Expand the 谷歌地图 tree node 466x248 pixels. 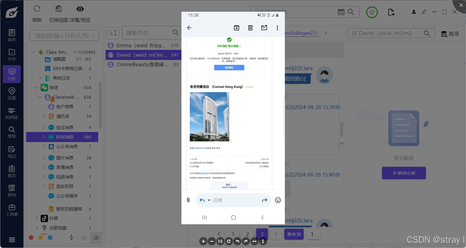37,228
